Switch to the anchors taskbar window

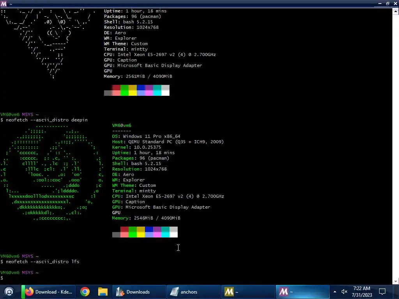193,292
